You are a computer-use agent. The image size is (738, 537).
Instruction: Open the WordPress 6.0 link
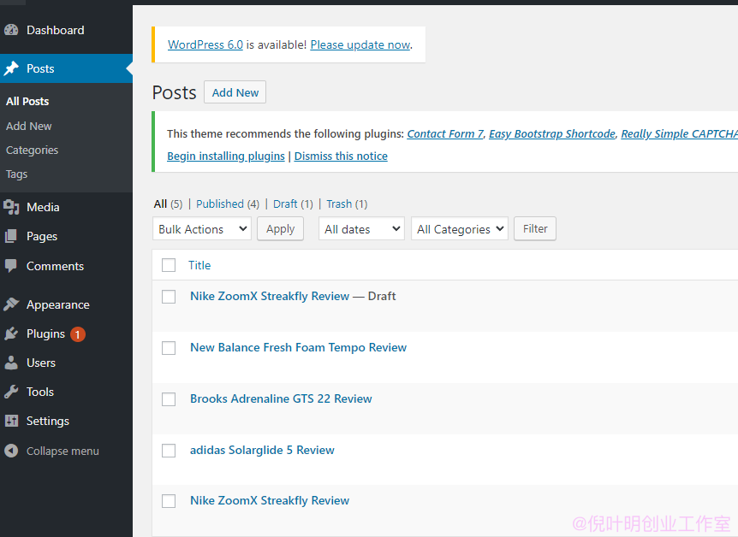click(x=205, y=44)
